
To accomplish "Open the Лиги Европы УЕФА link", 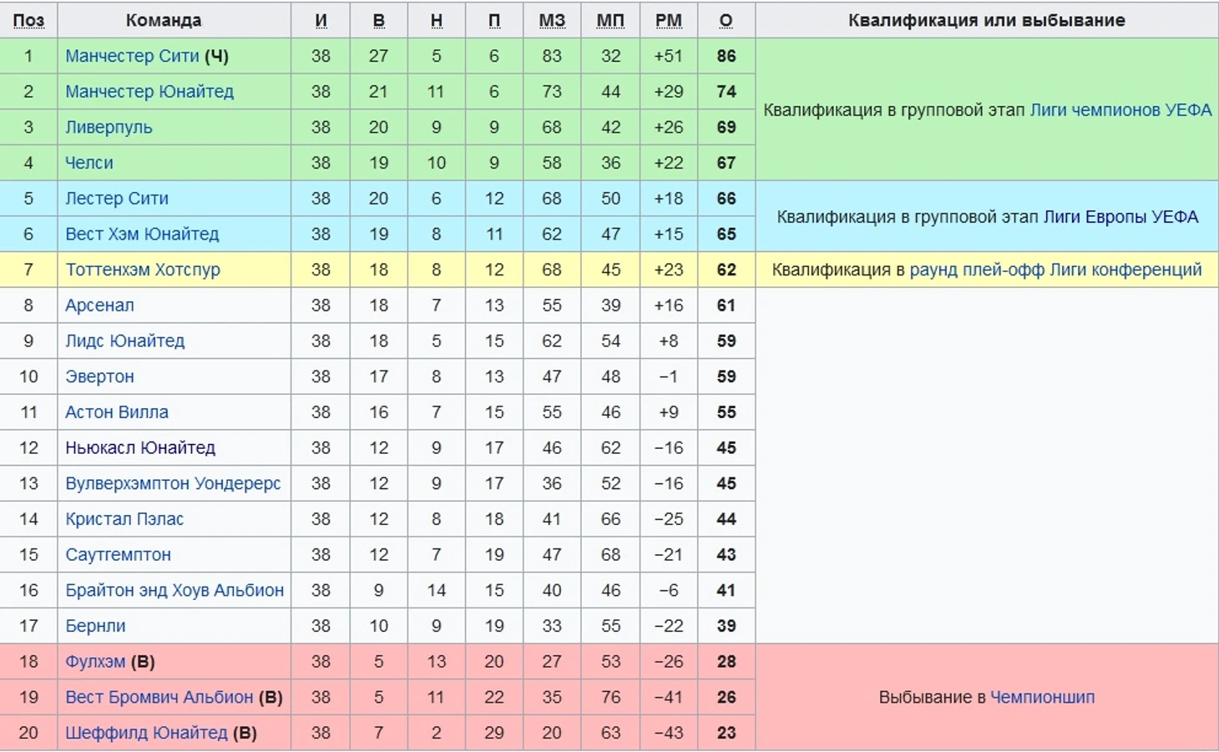I will (x=1120, y=217).
